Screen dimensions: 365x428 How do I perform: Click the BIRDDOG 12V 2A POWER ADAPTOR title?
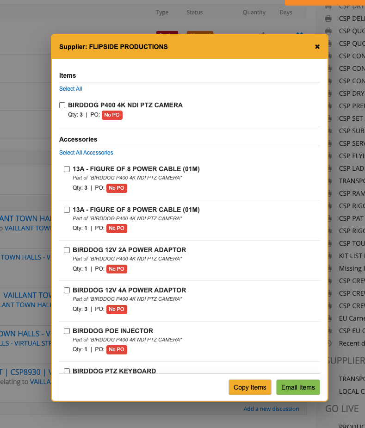pyautogui.click(x=129, y=250)
